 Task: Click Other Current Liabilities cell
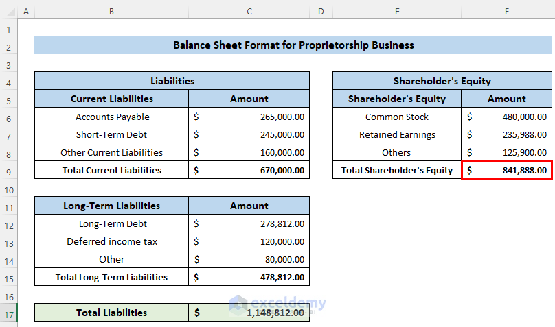[x=111, y=152]
